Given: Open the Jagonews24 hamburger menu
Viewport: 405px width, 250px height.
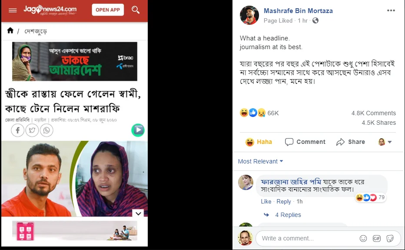Looking at the screenshot, I should pyautogui.click(x=13, y=10).
